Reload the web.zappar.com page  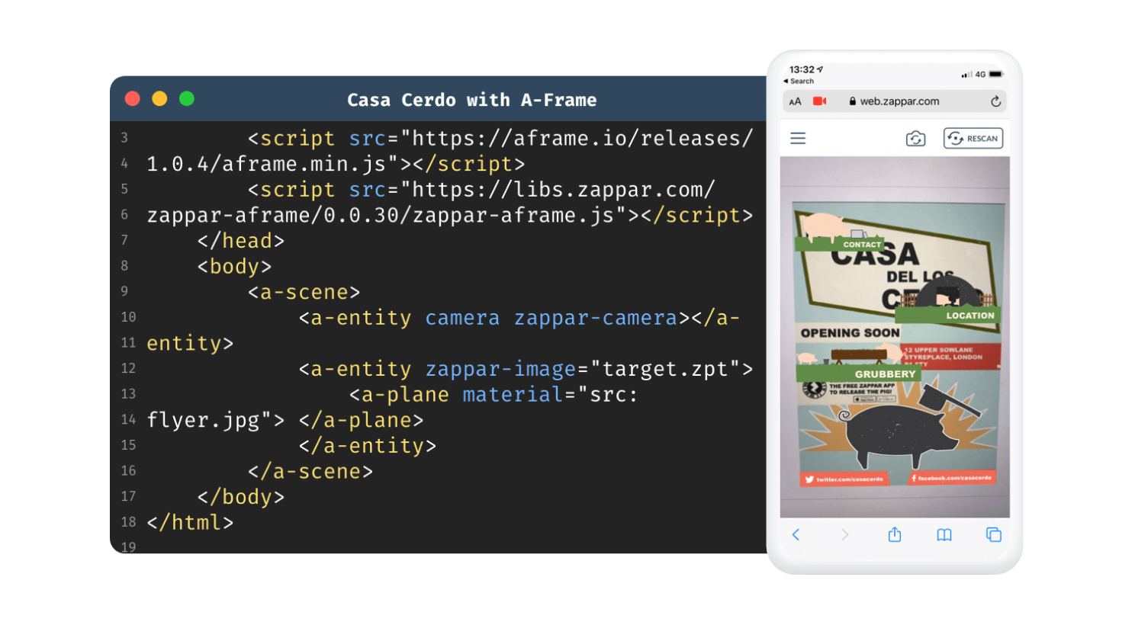(x=995, y=101)
